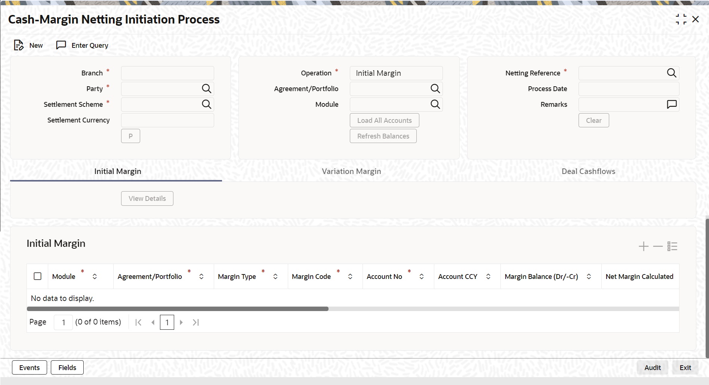Expand the Net Margin Calculated sorter

click(x=688, y=276)
